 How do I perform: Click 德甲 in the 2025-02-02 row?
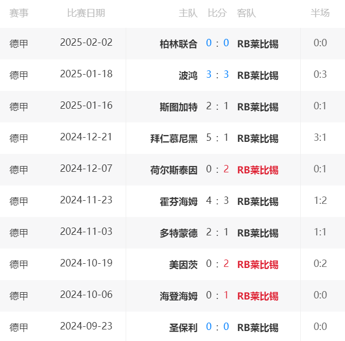(19, 44)
